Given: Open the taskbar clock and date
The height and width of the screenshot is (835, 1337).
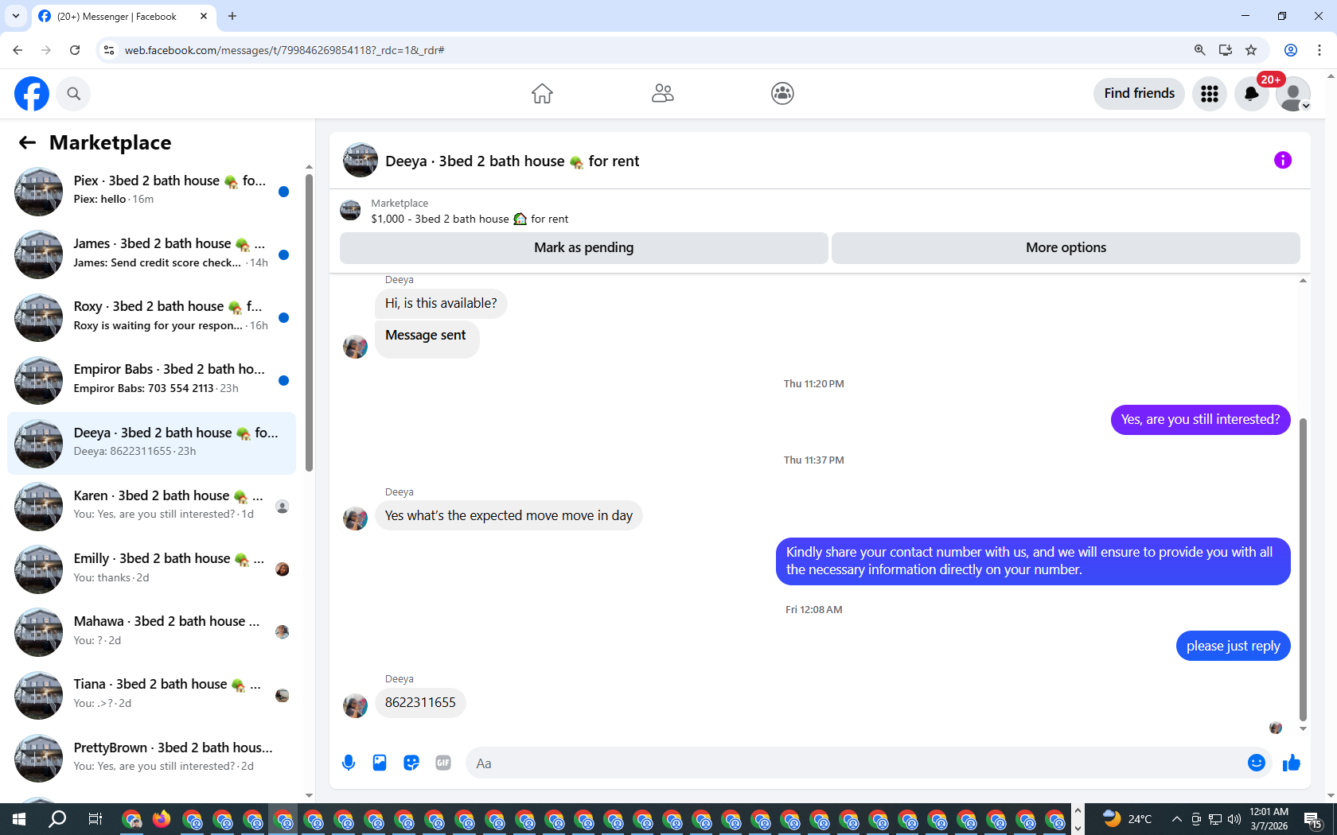Looking at the screenshot, I should 1269,819.
